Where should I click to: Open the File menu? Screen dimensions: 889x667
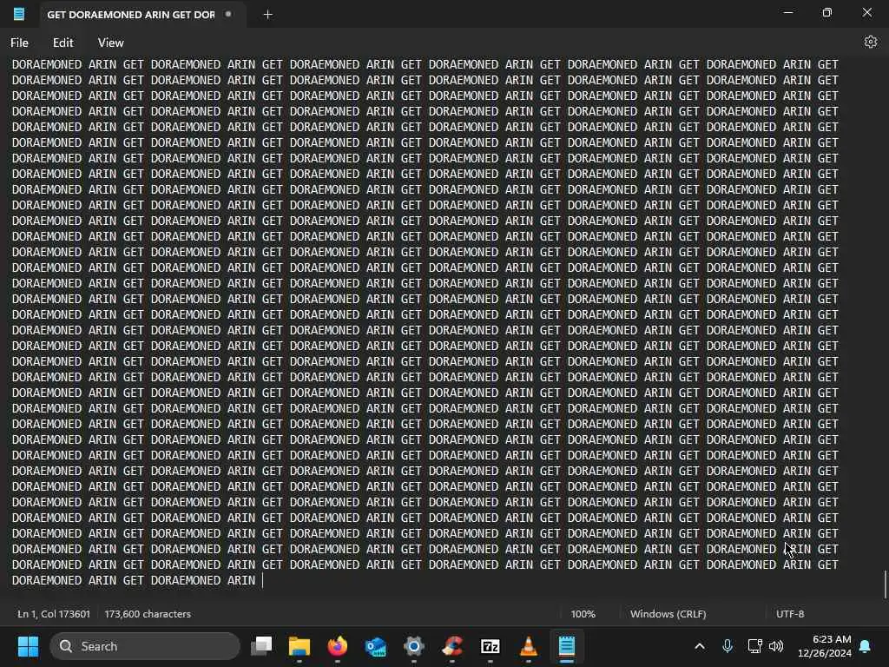19,43
